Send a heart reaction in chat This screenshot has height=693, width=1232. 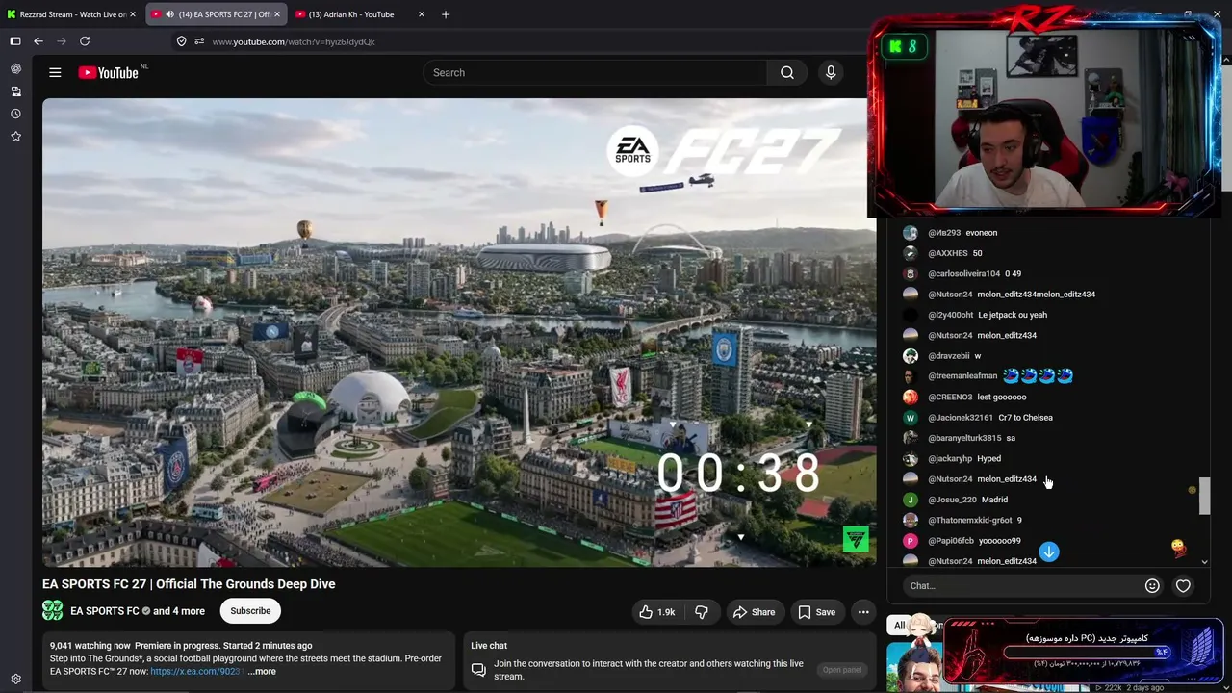[1183, 586]
